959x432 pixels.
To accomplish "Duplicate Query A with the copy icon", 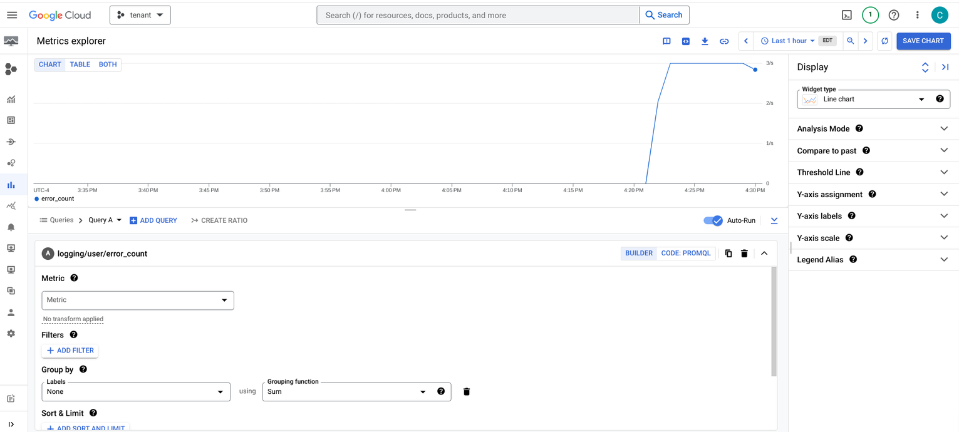I will point(728,254).
